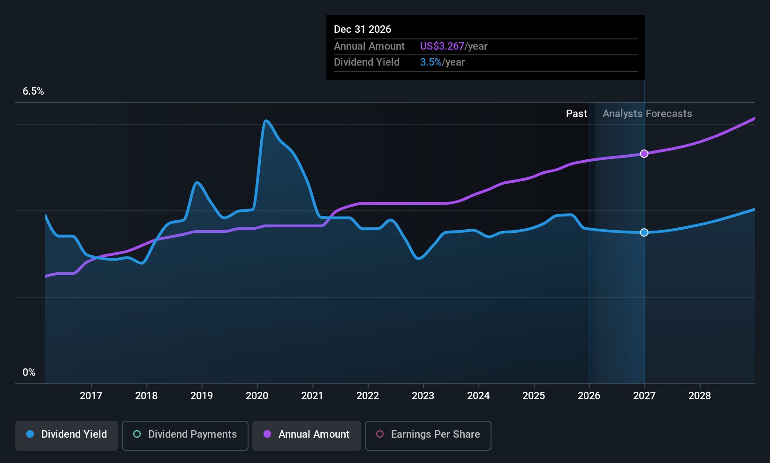The width and height of the screenshot is (770, 463).
Task: Click the purple Annual Amount legend dot
Action: point(267,434)
